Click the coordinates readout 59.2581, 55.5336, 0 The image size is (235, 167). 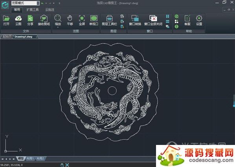11,165
